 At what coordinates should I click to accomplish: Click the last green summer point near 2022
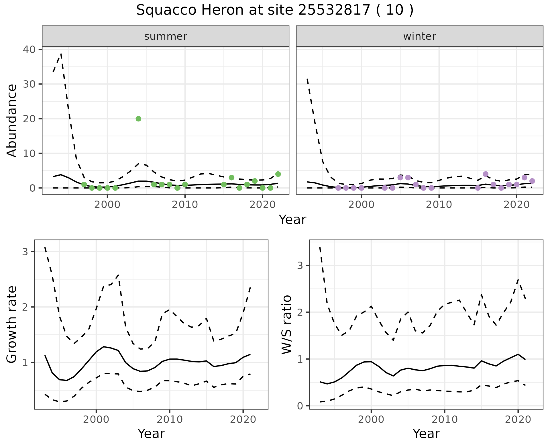coord(278,174)
